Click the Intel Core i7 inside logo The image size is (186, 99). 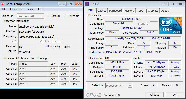point(170,25)
